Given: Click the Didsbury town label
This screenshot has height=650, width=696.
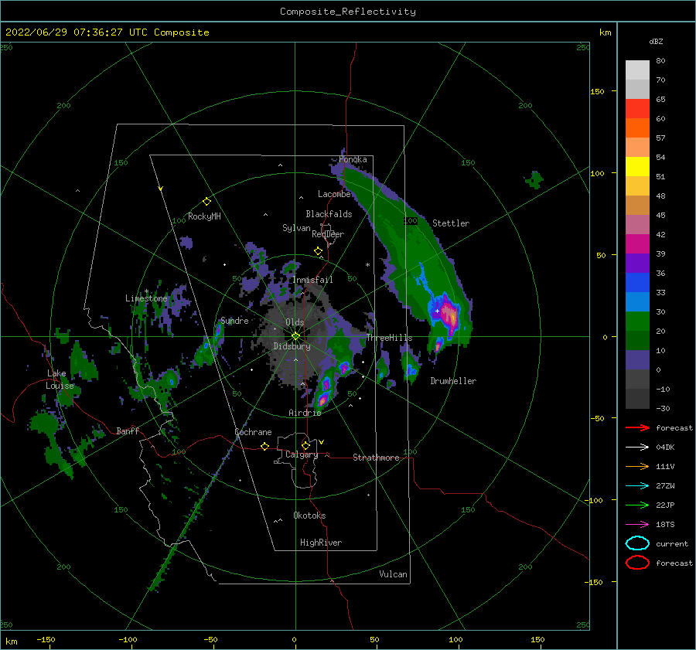Looking at the screenshot, I should tap(292, 346).
